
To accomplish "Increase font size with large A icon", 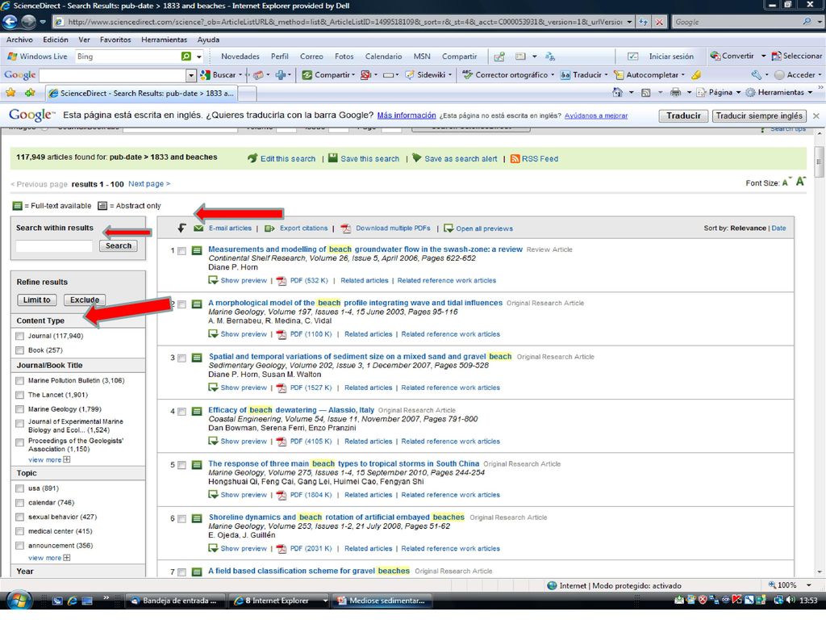I will [801, 182].
